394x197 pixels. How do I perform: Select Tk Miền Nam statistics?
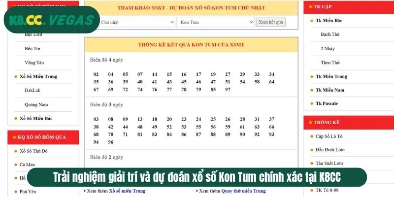[x=330, y=90]
